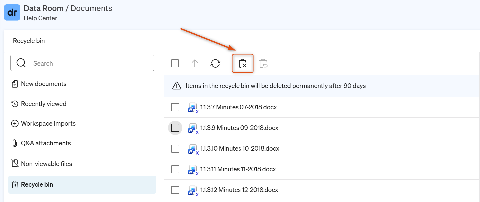Check the box for 1.1.3.11 Minutes 11-2018.docx
Screen dimensions: 480x202
175,169
